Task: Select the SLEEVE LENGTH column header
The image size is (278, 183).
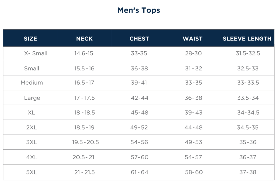Action: click(247, 39)
